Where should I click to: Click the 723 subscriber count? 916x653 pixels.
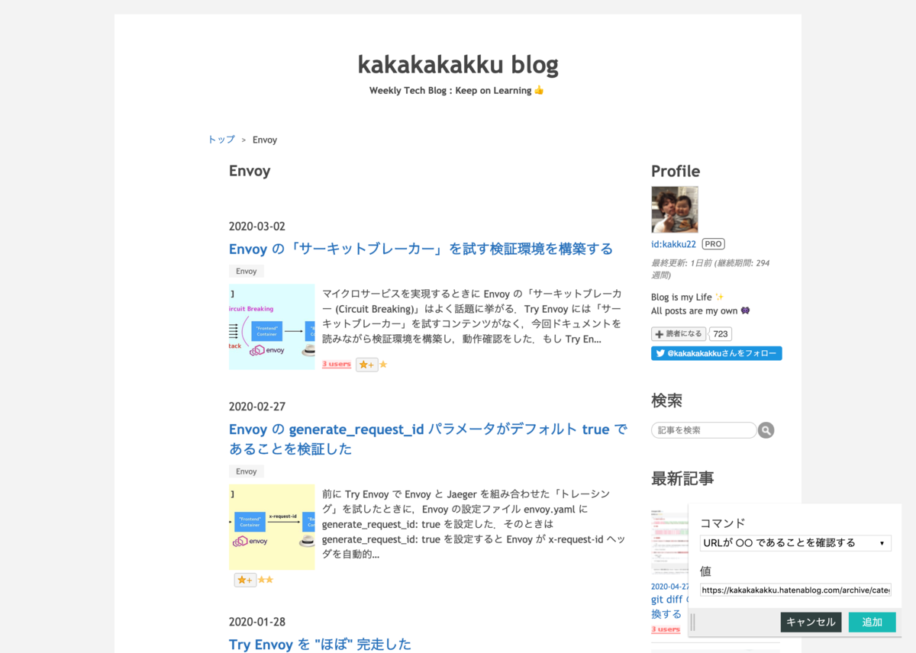[721, 334]
